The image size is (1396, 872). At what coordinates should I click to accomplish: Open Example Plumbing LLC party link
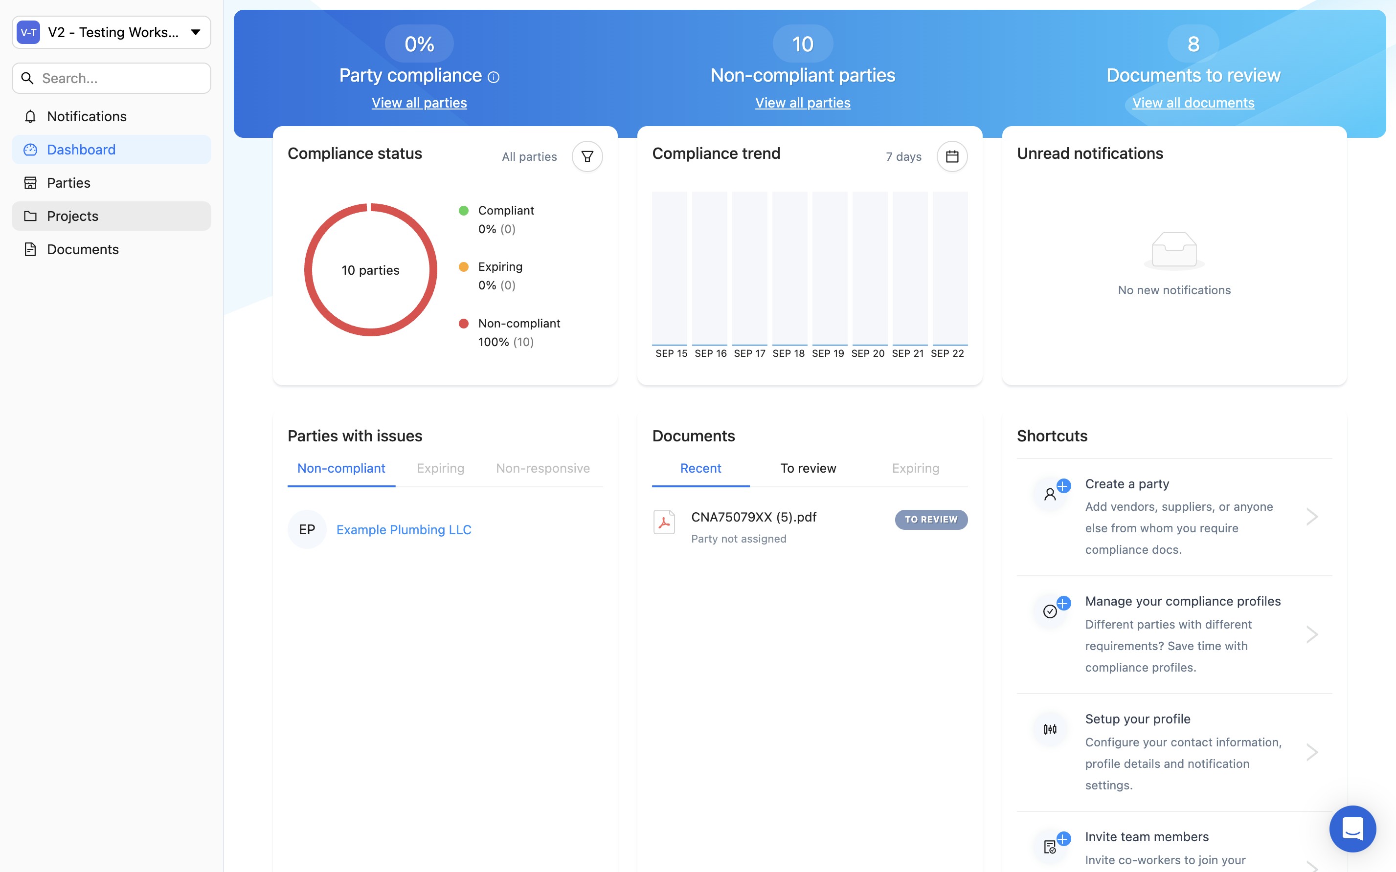click(404, 529)
